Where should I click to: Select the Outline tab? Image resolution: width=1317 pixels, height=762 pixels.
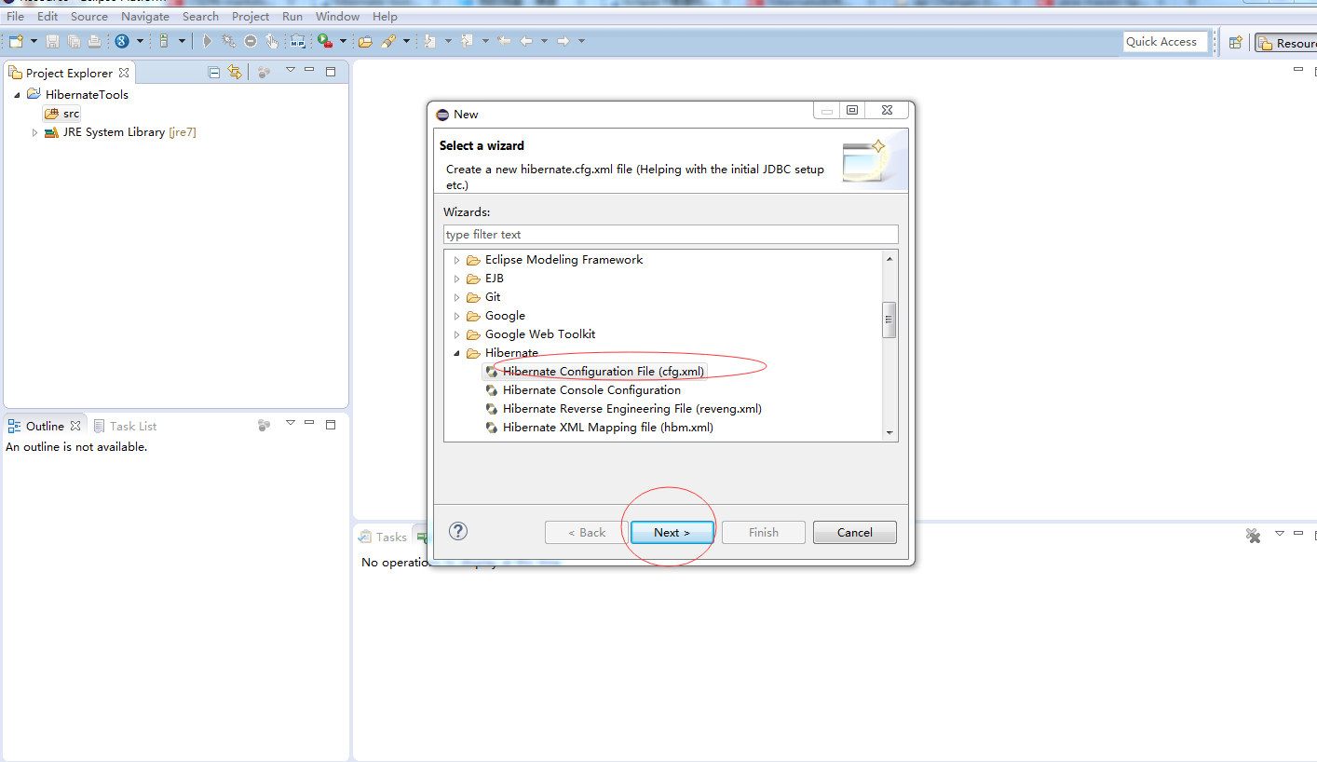point(45,426)
